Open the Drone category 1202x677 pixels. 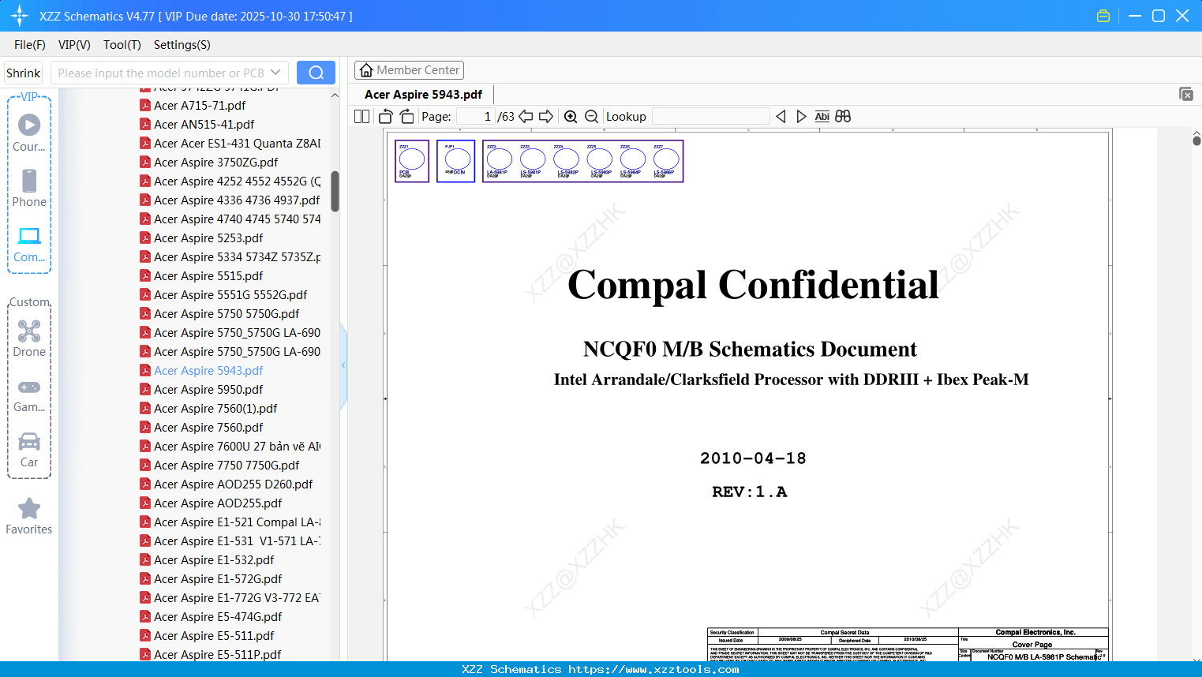pyautogui.click(x=29, y=338)
